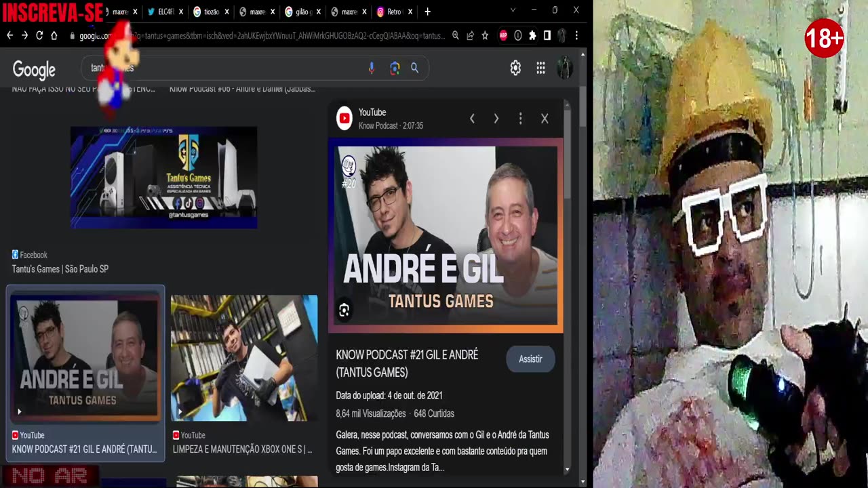Click the 'Data do upload: 4 de out. de 2021' text
868x488 pixels.
click(389, 396)
